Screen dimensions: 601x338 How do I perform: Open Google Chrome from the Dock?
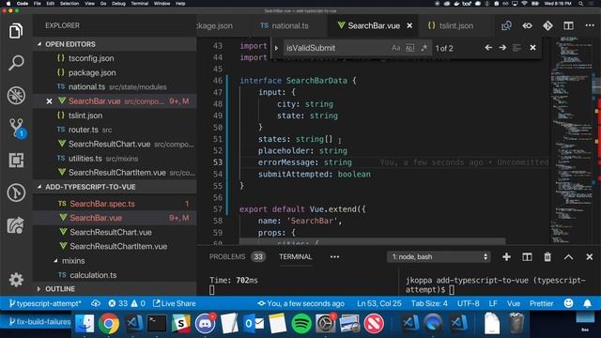click(109, 324)
